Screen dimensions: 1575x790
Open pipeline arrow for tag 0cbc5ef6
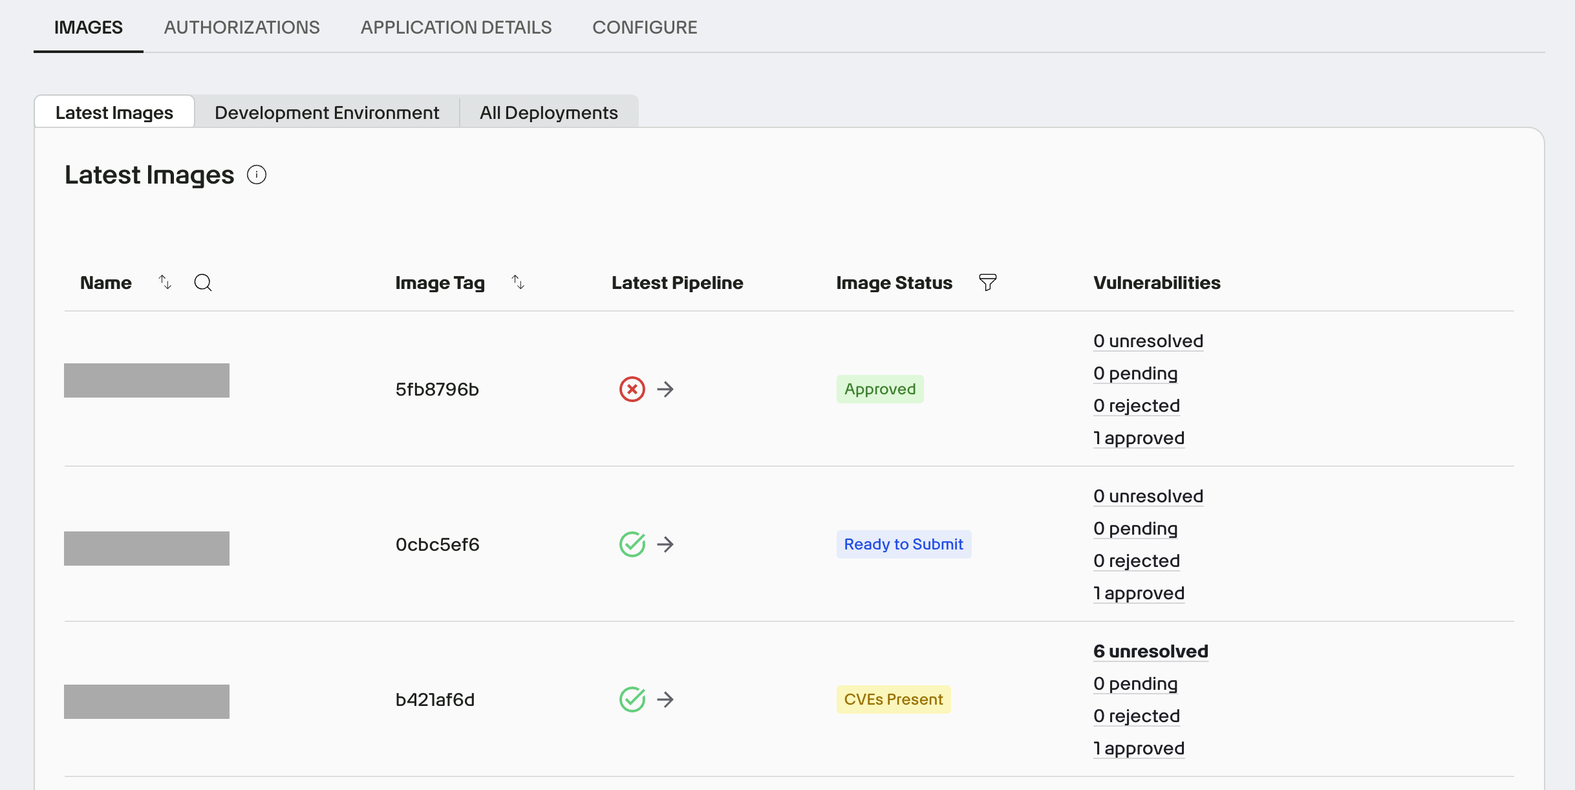click(665, 544)
